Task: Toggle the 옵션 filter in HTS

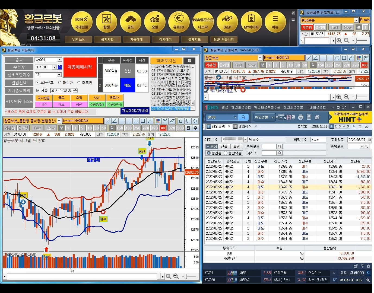Action: point(236,146)
